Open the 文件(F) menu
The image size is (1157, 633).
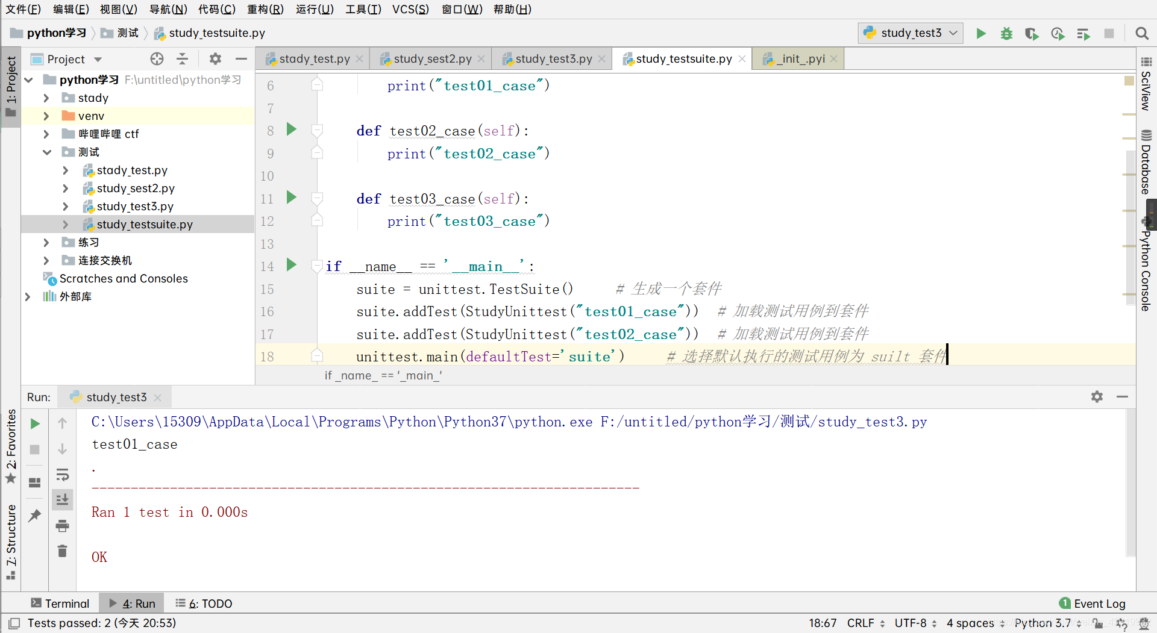[23, 9]
